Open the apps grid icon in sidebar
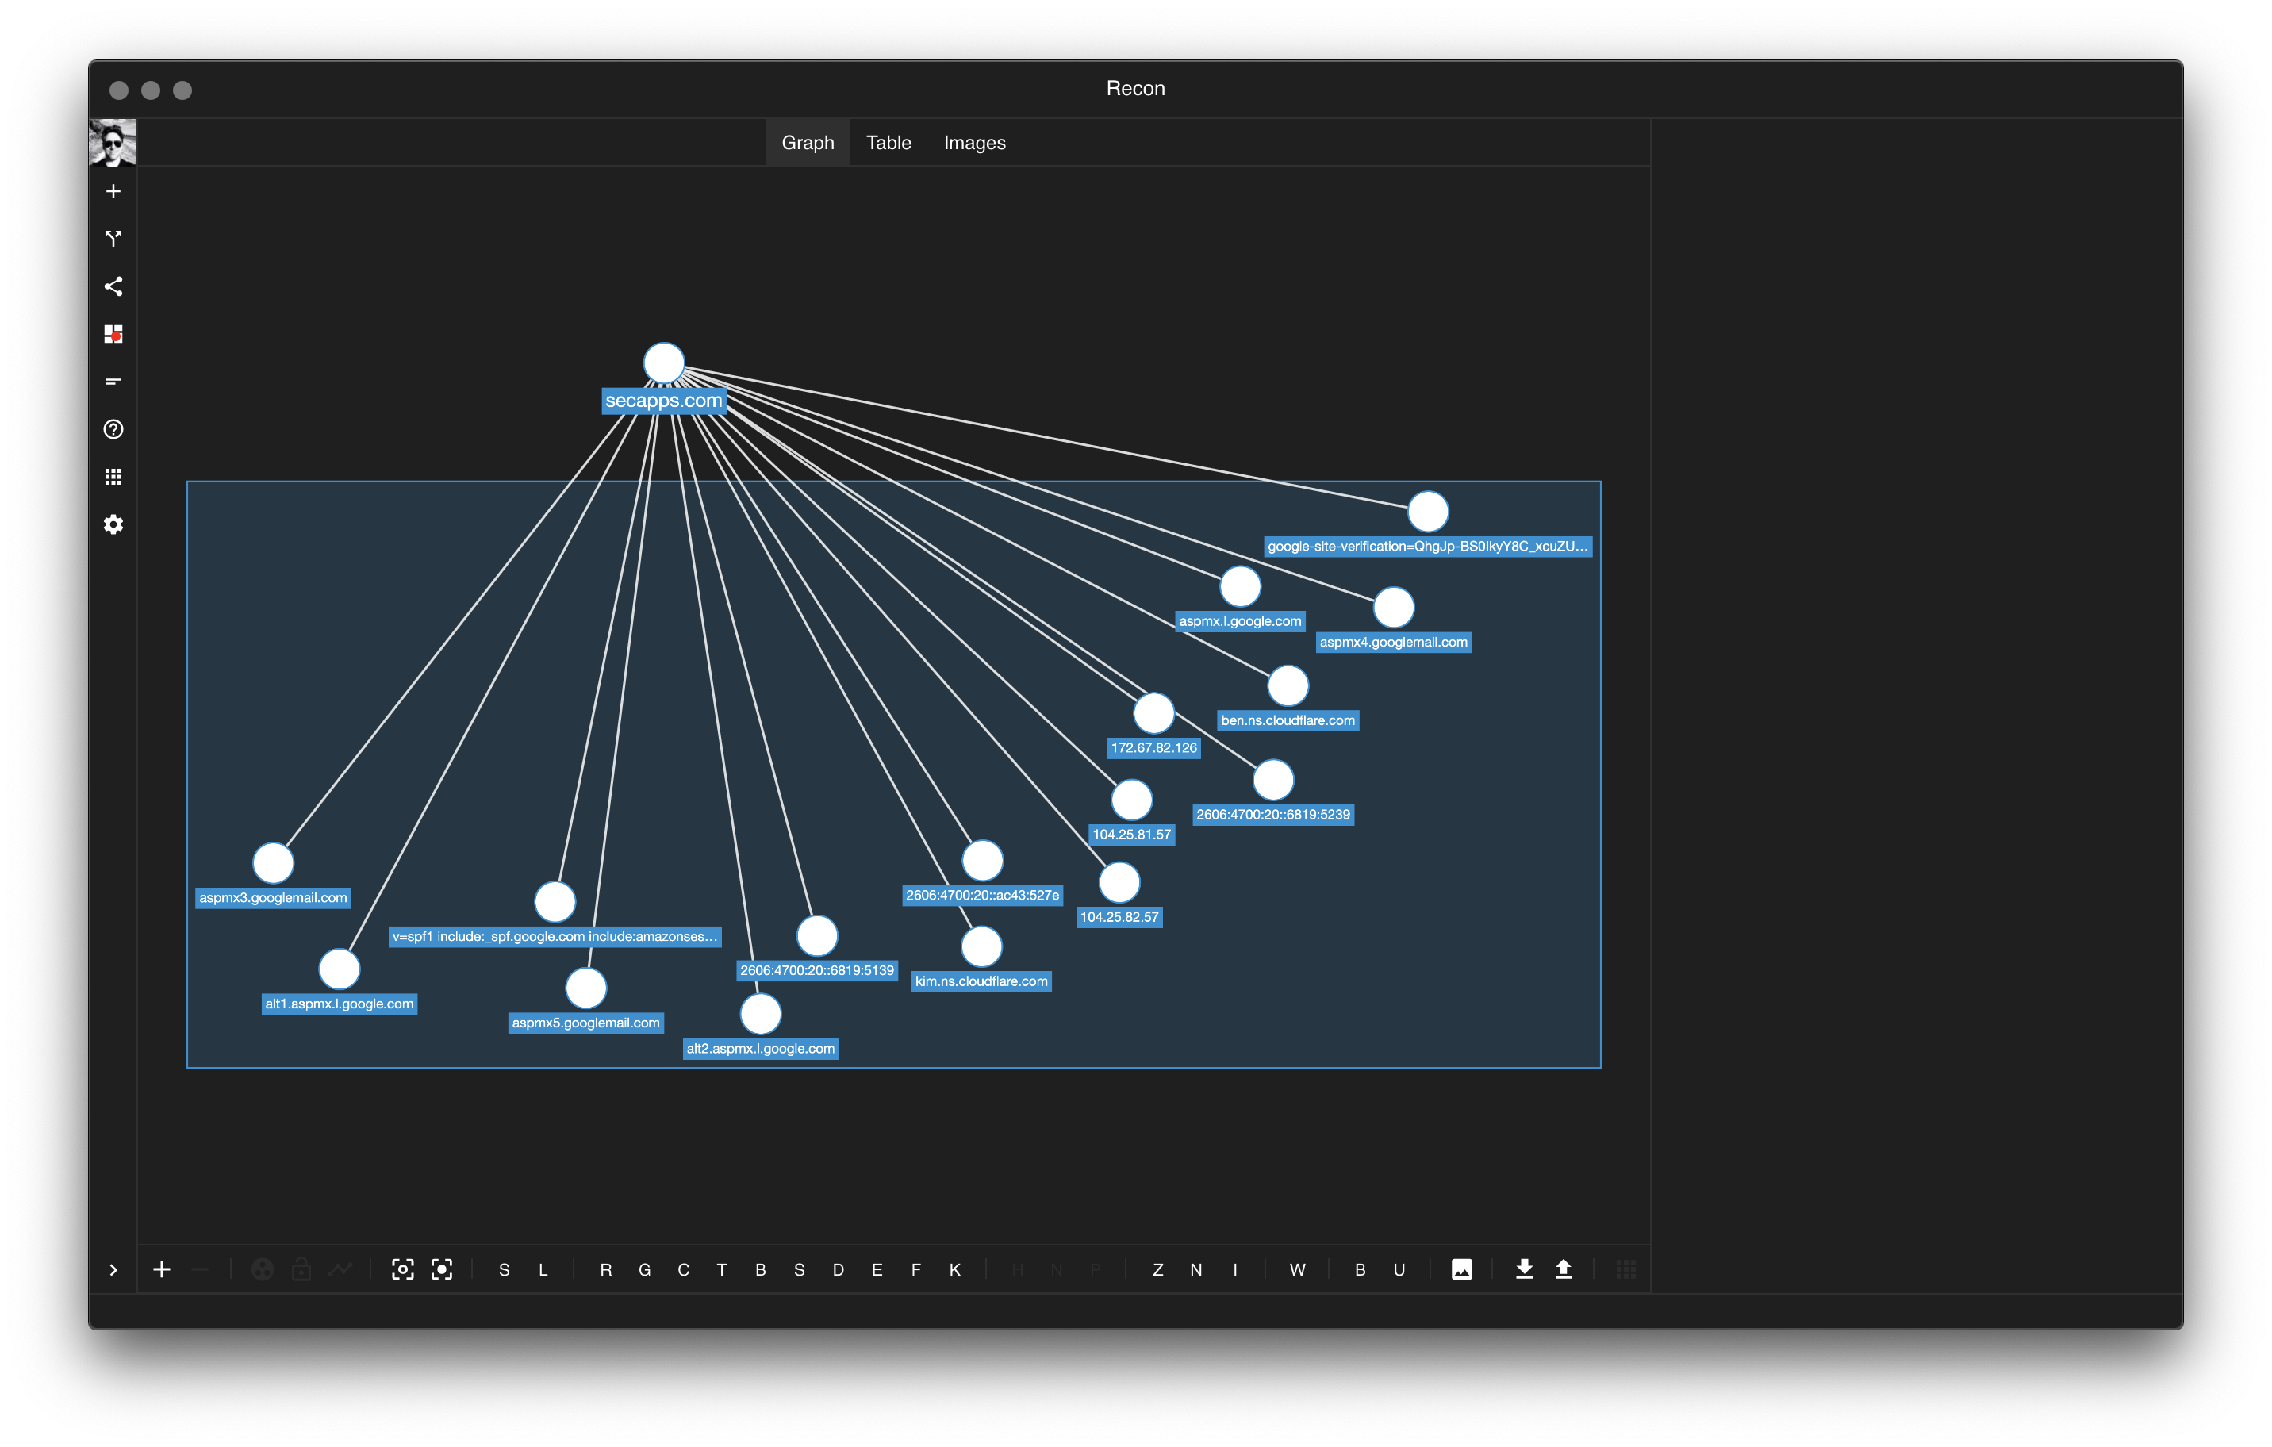The image size is (2272, 1447). [113, 478]
